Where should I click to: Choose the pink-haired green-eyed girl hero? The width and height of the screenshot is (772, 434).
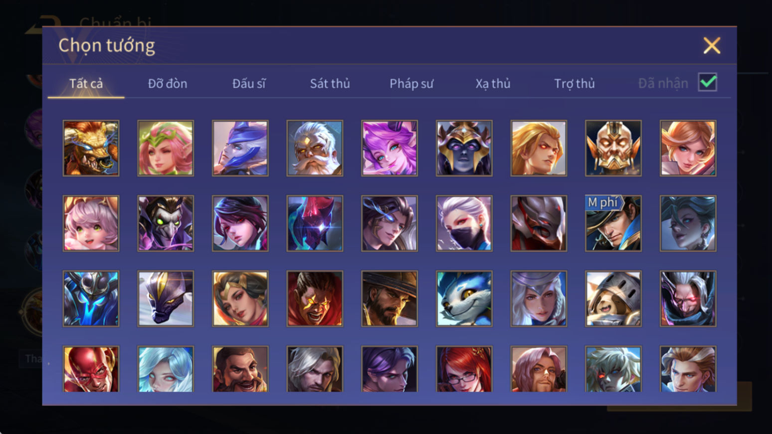point(91,223)
